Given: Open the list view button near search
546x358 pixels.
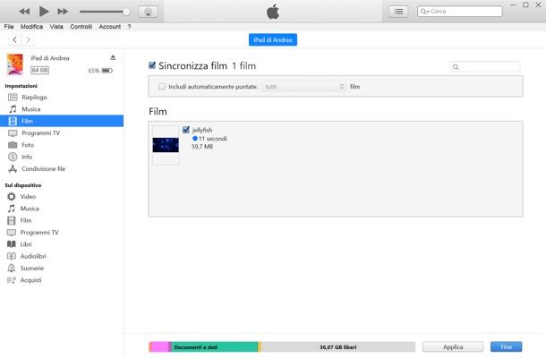Looking at the screenshot, I should [398, 12].
